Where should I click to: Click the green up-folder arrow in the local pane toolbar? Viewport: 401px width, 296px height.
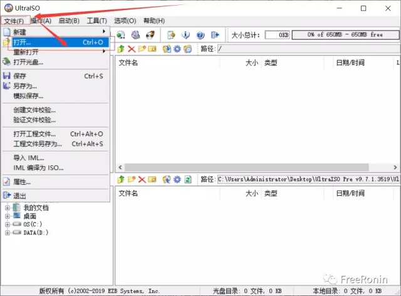click(x=121, y=179)
